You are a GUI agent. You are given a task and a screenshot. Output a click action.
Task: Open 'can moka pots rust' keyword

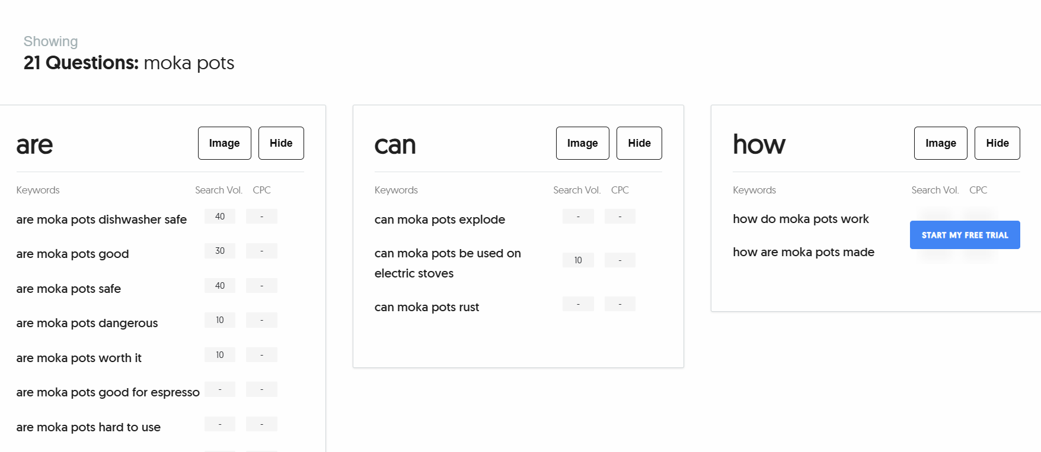click(426, 307)
